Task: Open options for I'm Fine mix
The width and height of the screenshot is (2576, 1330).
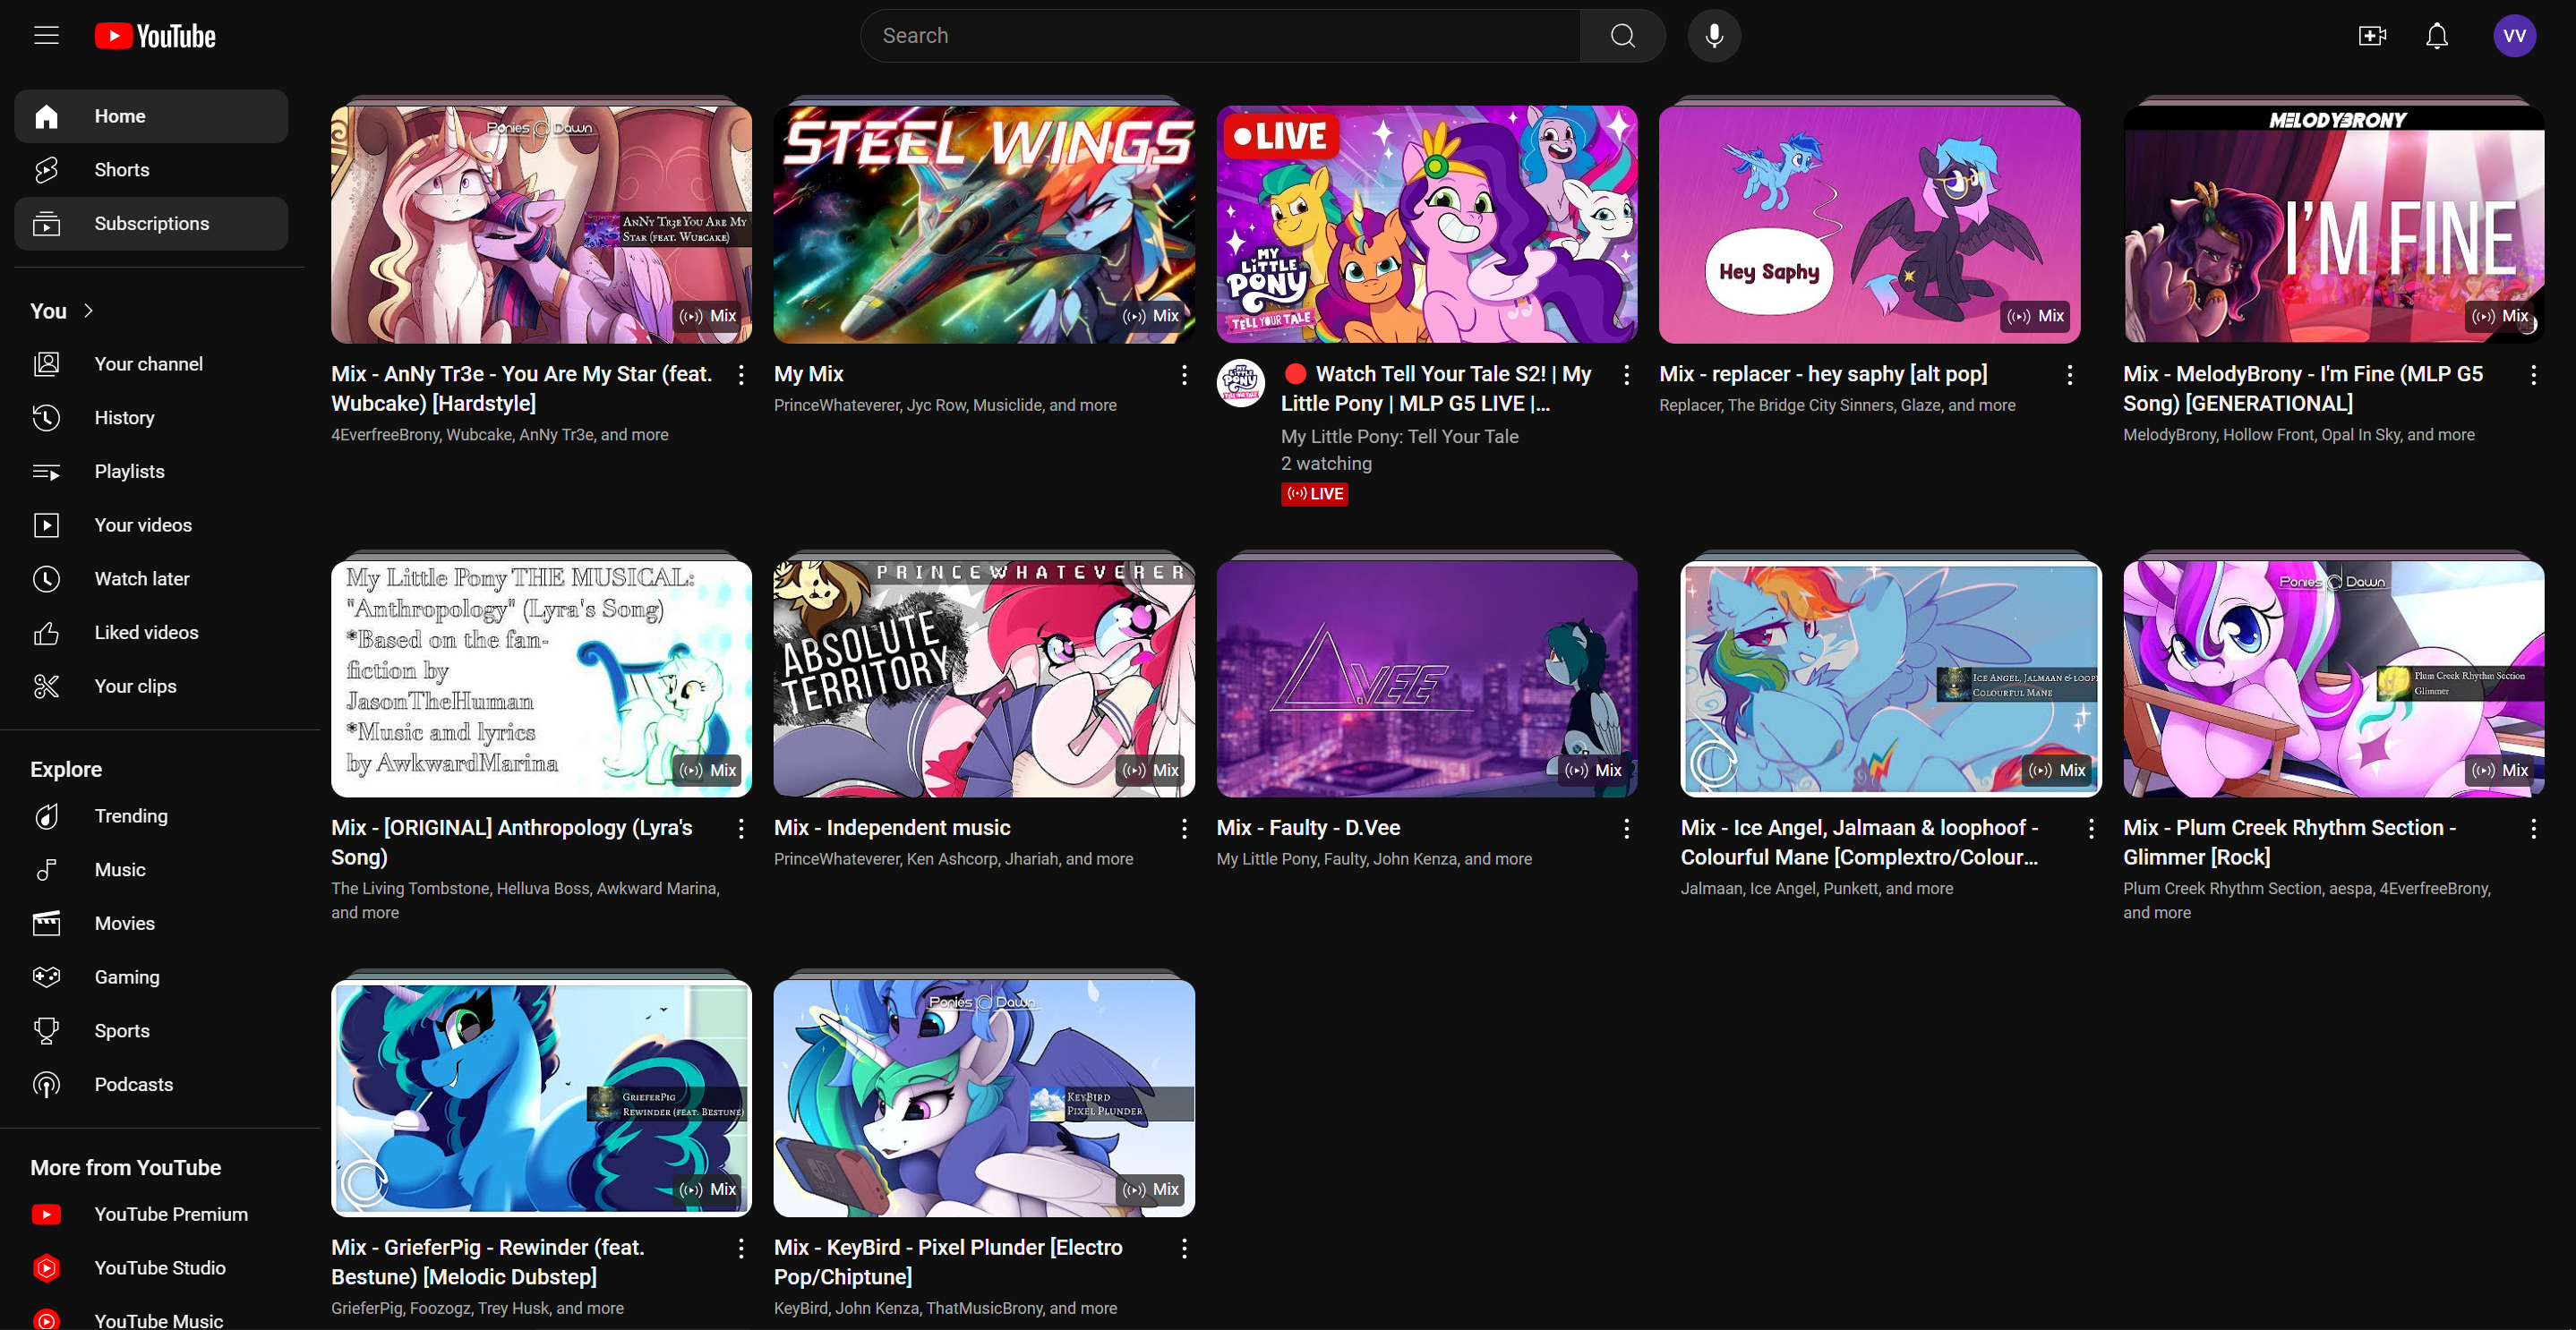Action: [2533, 375]
